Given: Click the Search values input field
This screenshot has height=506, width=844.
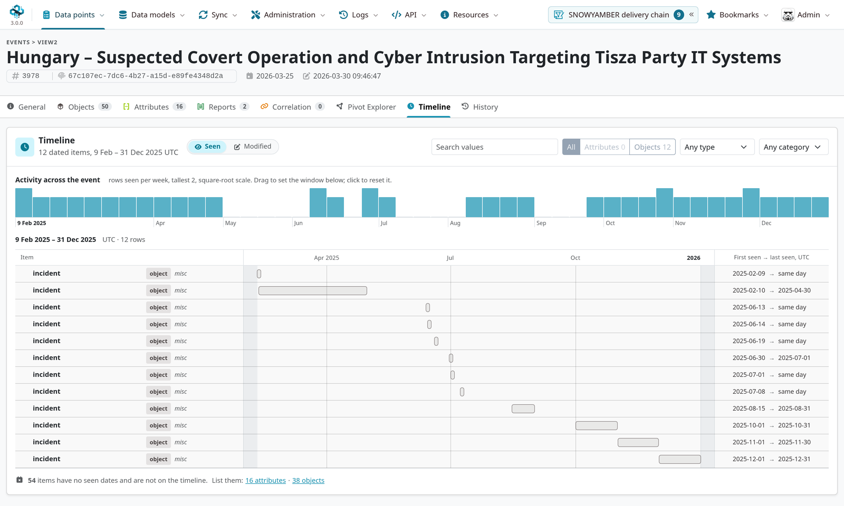Looking at the screenshot, I should (x=494, y=147).
